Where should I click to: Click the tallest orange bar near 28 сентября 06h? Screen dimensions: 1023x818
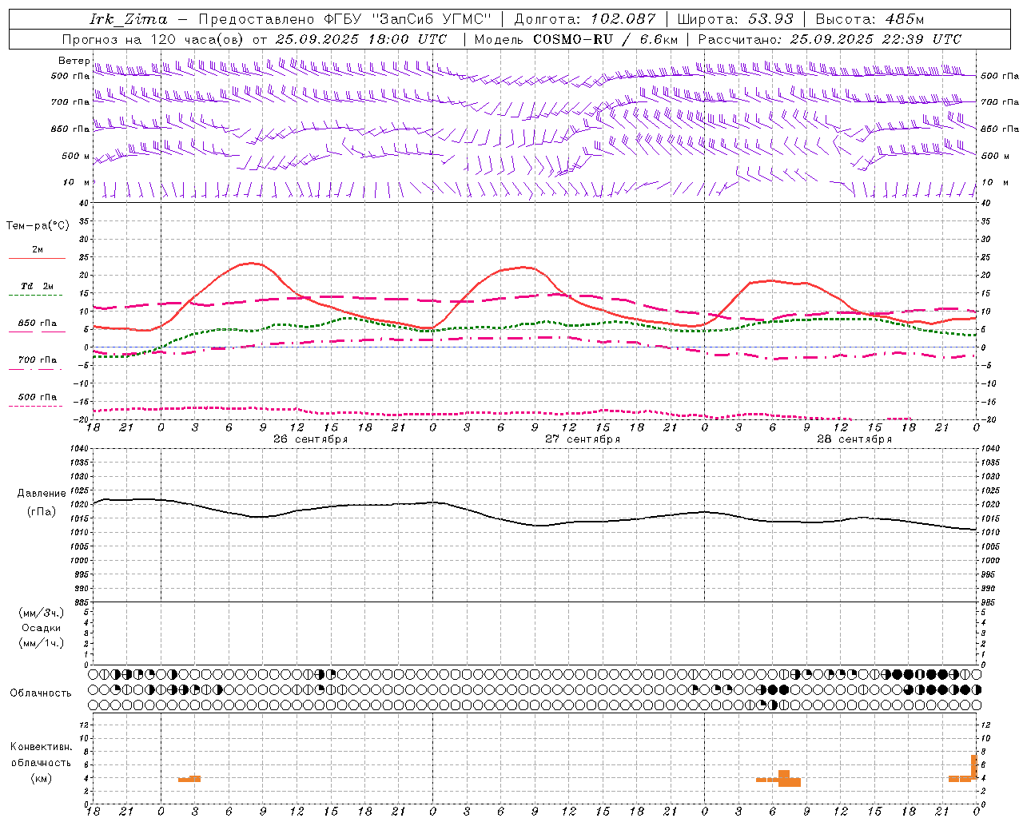[x=784, y=778]
